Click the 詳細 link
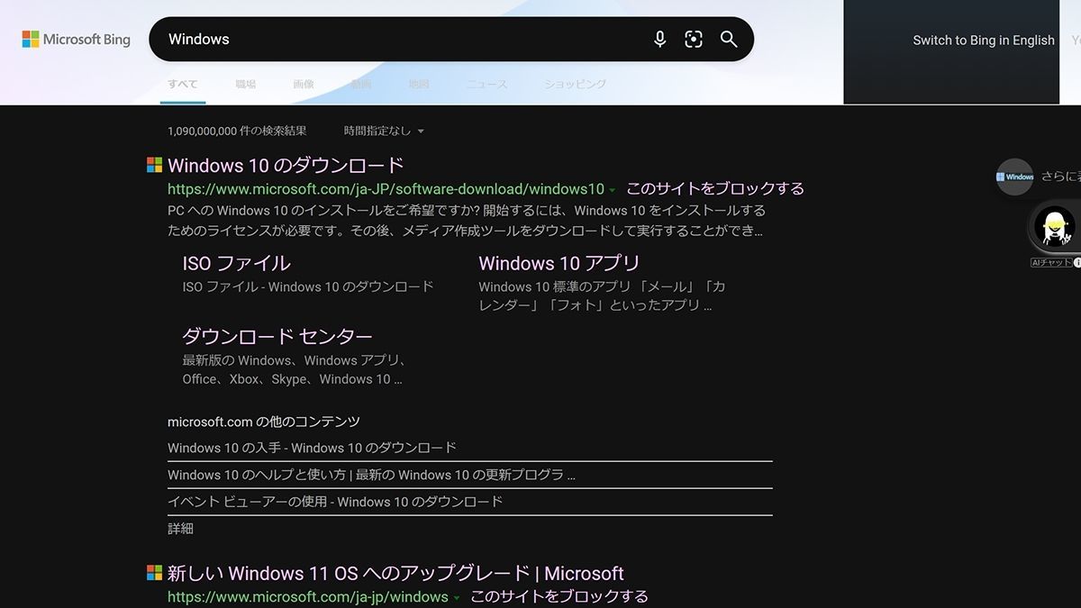This screenshot has height=608, width=1081. 180,529
